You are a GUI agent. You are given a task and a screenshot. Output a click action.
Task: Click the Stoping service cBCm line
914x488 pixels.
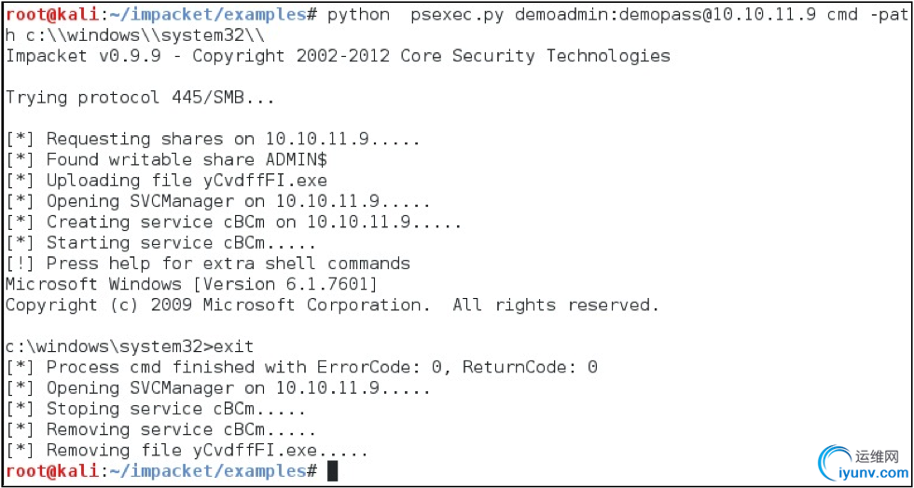pyautogui.click(x=156, y=409)
